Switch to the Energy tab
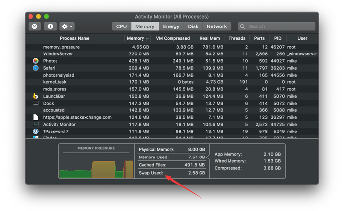This screenshot has height=211, width=344. [x=171, y=26]
